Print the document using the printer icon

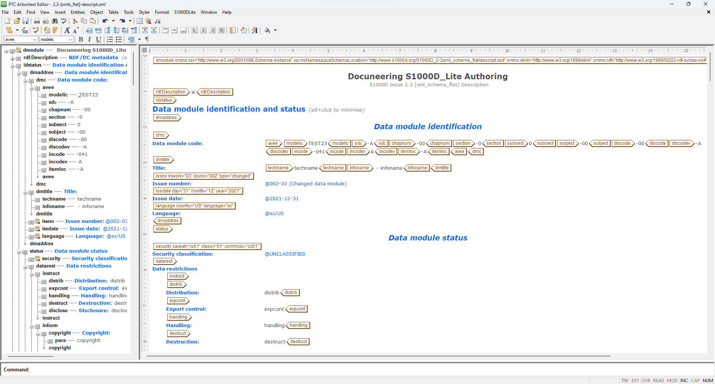37,21
